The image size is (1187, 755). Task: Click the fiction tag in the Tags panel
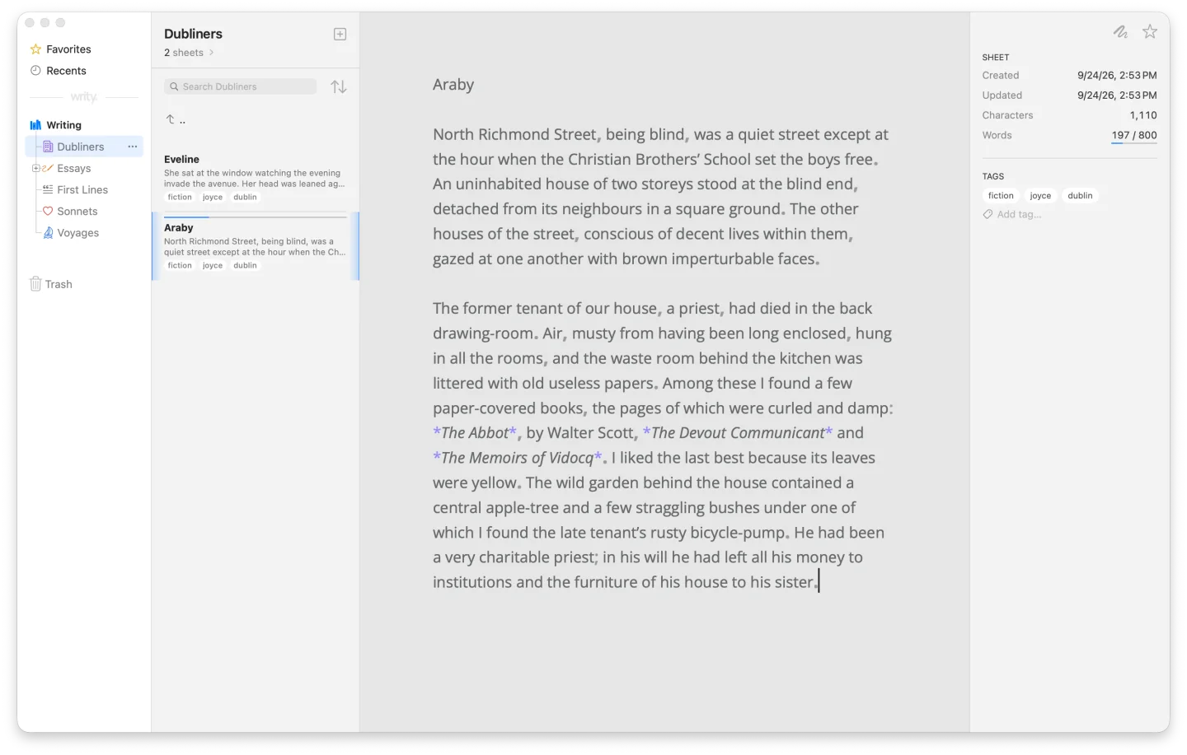1001,196
